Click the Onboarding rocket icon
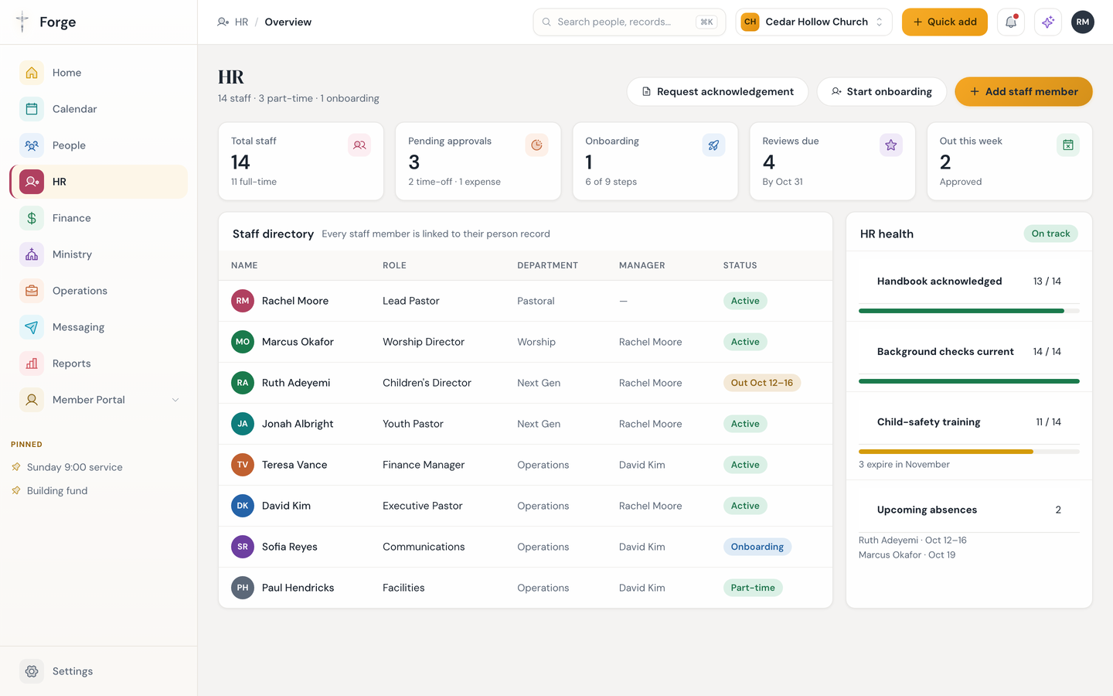The height and width of the screenshot is (696, 1113). (x=713, y=145)
